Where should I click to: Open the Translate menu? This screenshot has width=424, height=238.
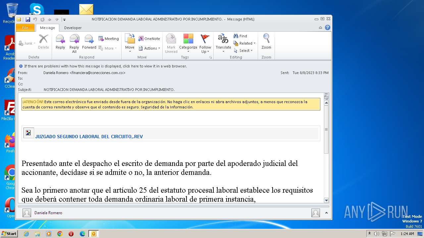223,44
